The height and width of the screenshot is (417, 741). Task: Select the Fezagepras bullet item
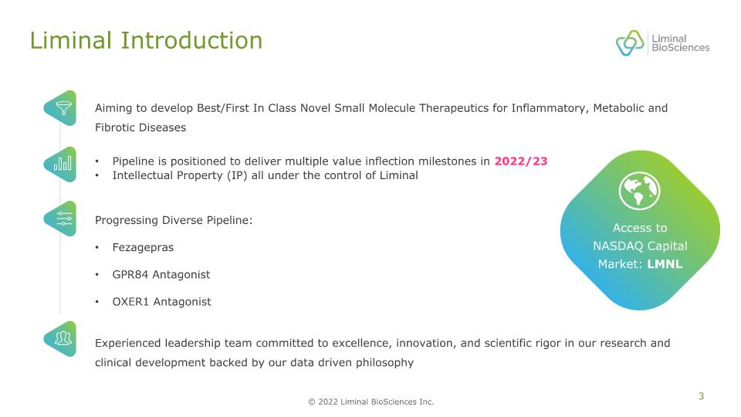pos(143,248)
